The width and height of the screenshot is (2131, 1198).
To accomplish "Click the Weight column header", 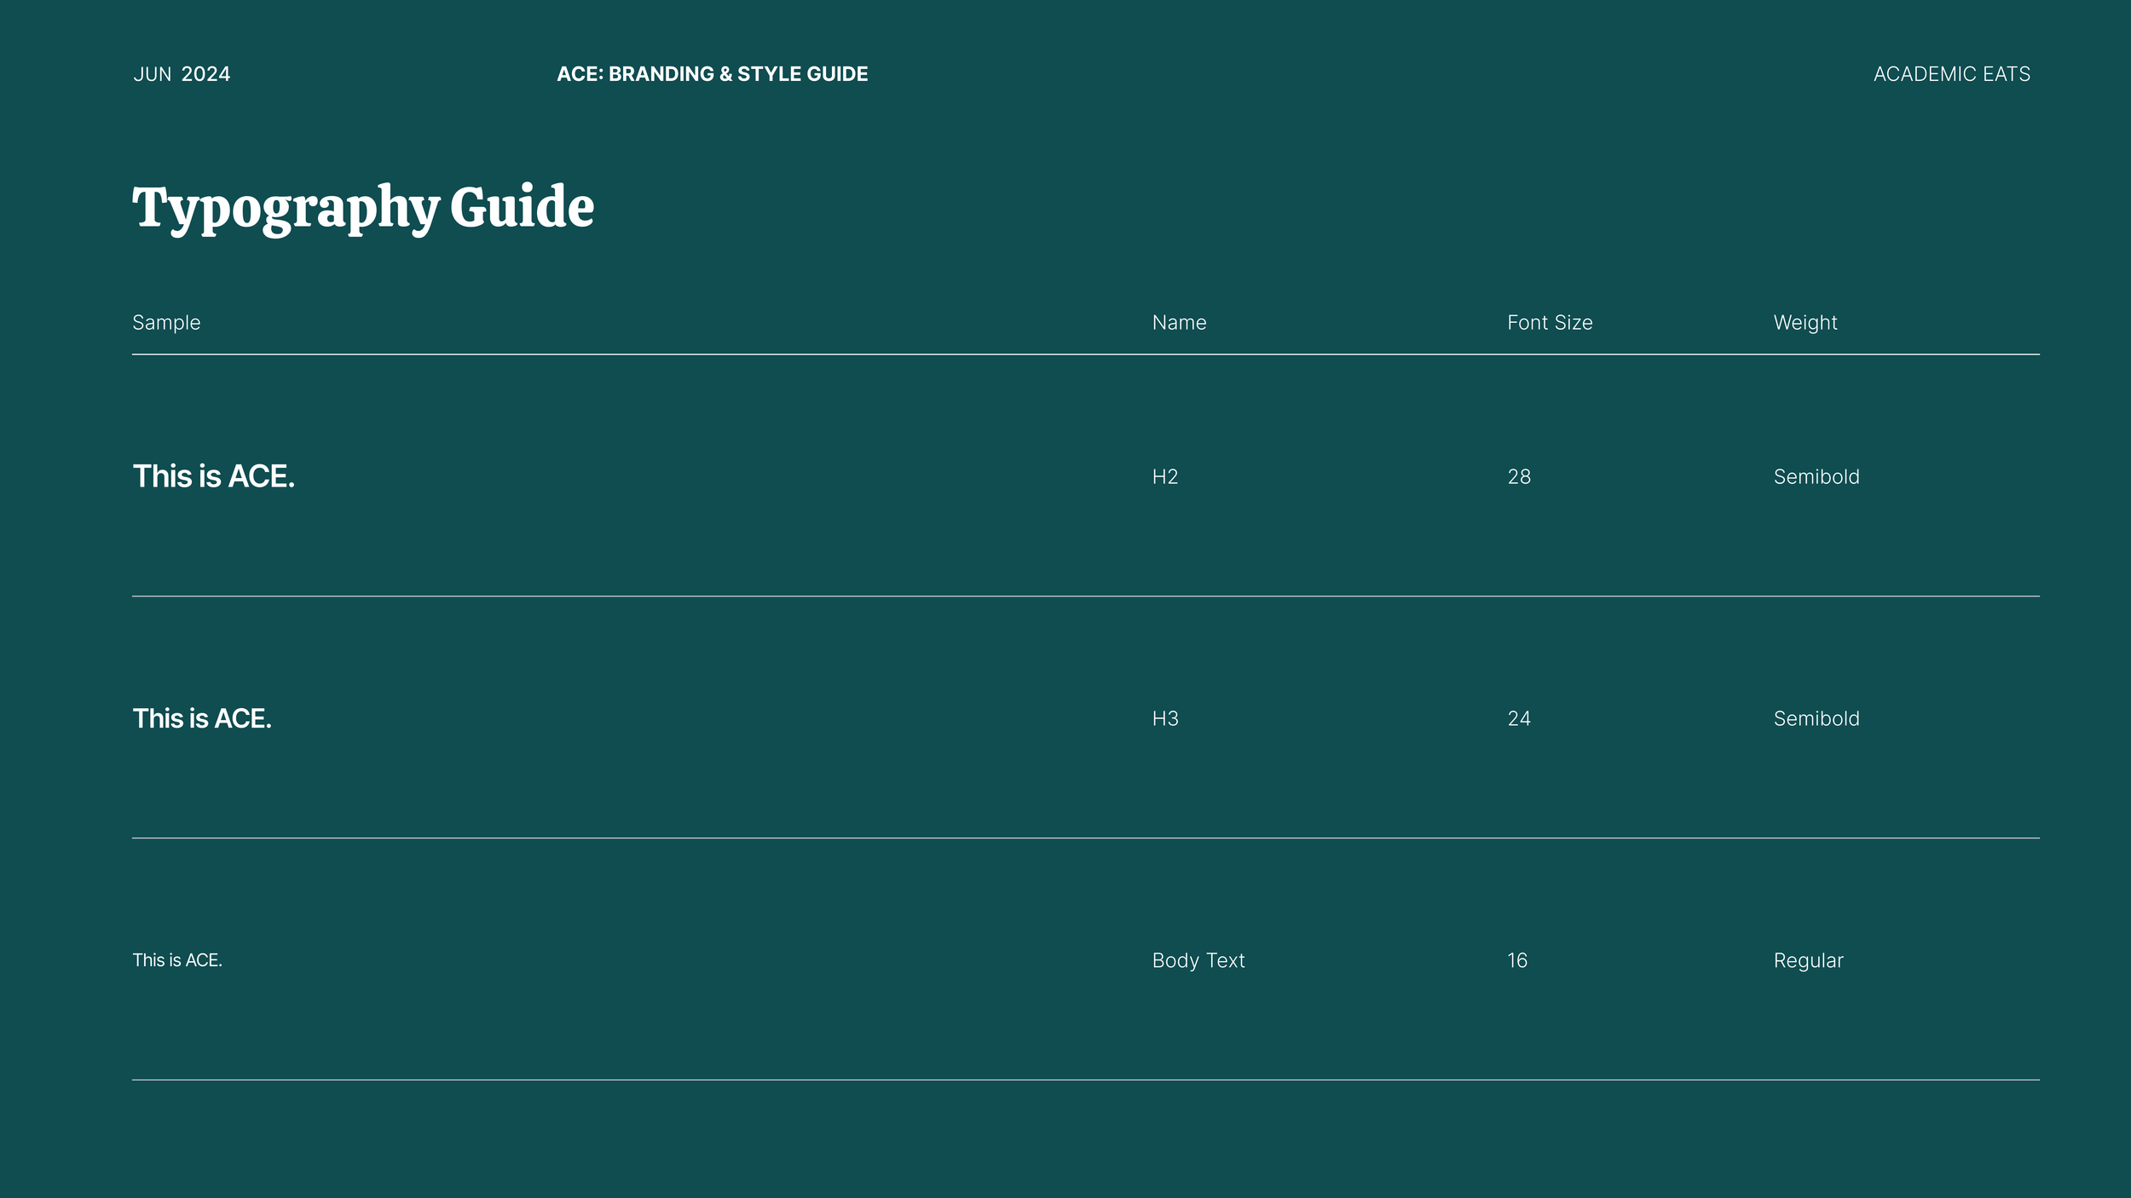I will pos(1805,323).
